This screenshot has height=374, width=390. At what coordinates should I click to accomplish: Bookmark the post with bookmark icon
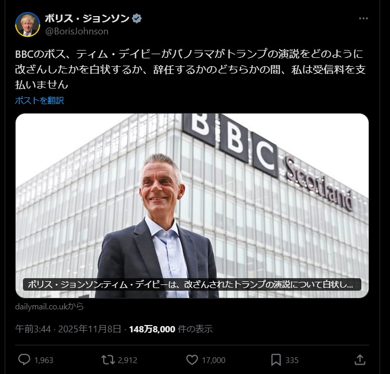coord(276,360)
